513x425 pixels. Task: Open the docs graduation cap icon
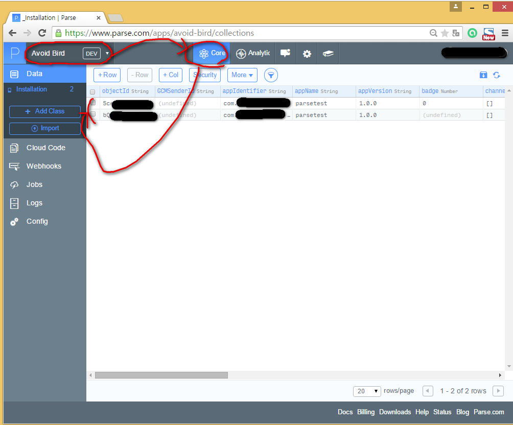coord(328,53)
